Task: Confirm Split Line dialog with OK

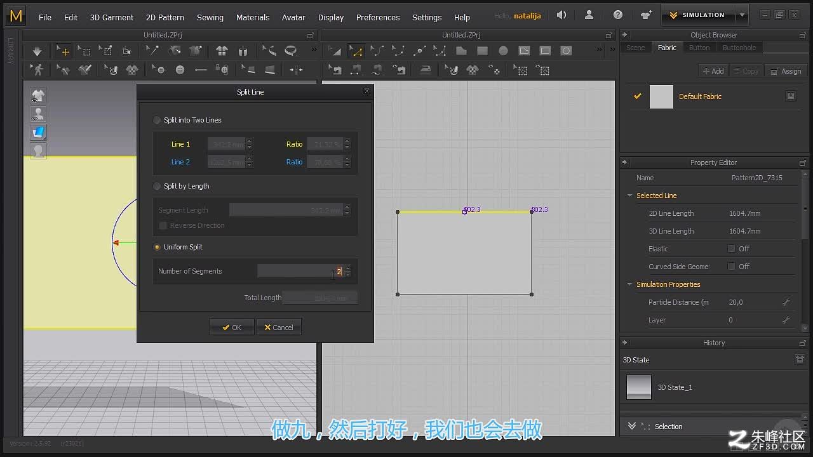Action: pos(232,328)
